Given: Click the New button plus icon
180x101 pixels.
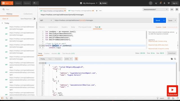Looking at the screenshot, I should (x=3, y=3).
